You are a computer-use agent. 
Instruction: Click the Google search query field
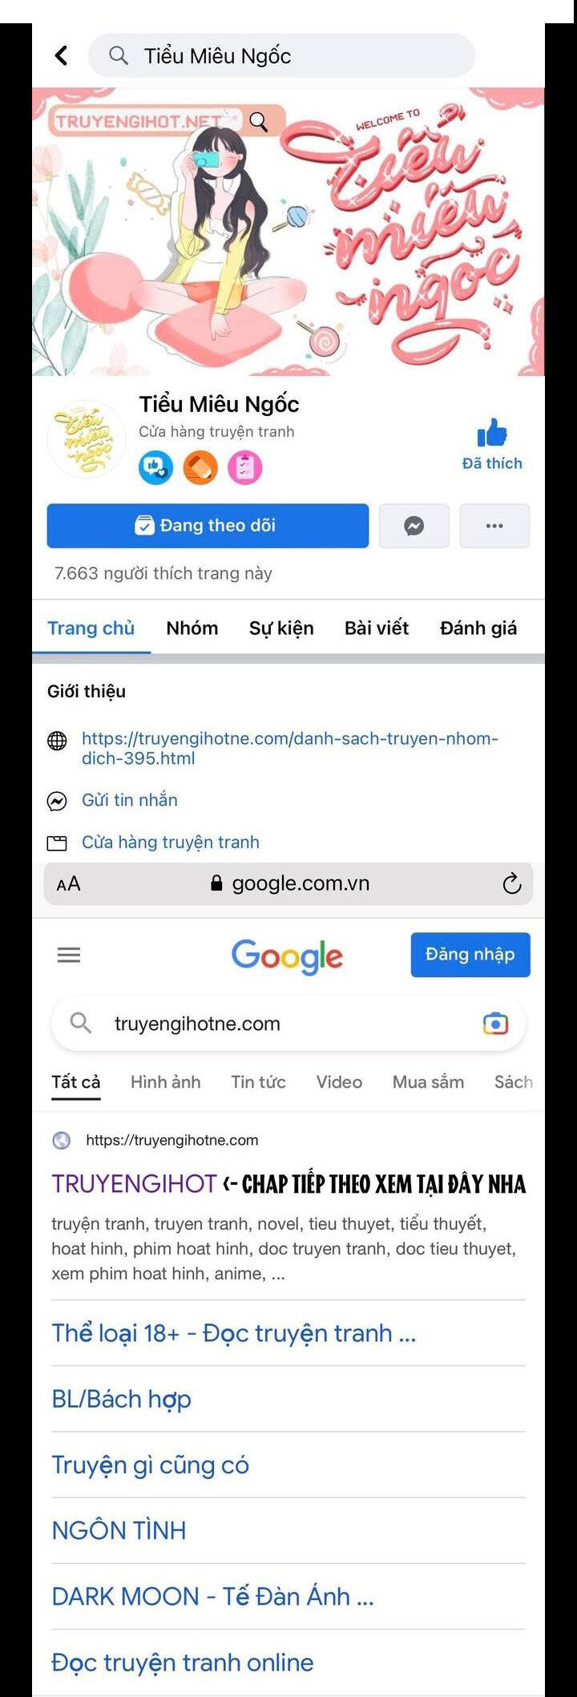point(288,1024)
